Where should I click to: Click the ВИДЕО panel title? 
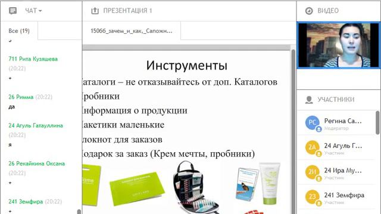click(328, 11)
